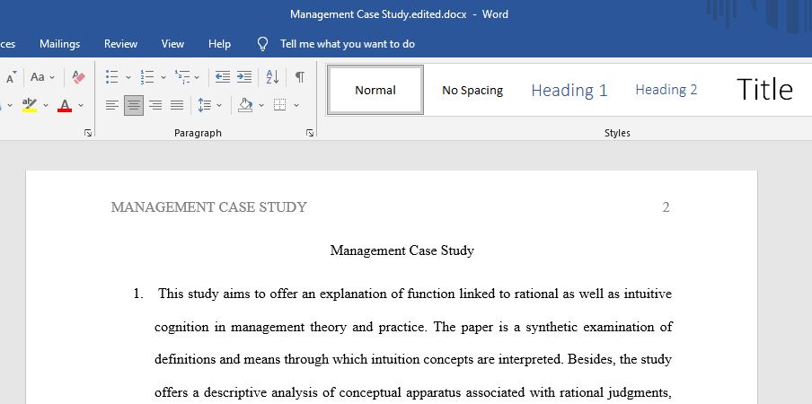Apply paragraph shading with paint bucket
The image size is (812, 404).
point(245,106)
